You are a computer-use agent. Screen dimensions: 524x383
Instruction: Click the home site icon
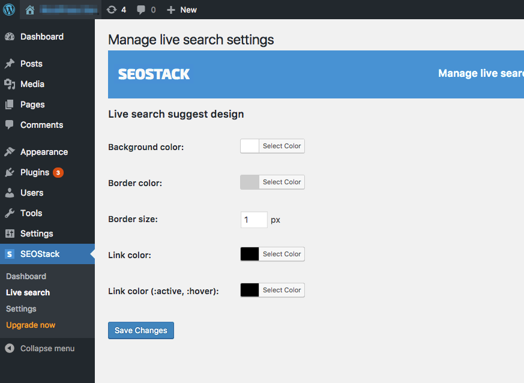click(30, 10)
